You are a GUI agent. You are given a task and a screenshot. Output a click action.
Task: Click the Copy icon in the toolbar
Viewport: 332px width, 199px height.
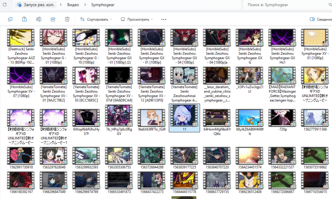click(10, 19)
